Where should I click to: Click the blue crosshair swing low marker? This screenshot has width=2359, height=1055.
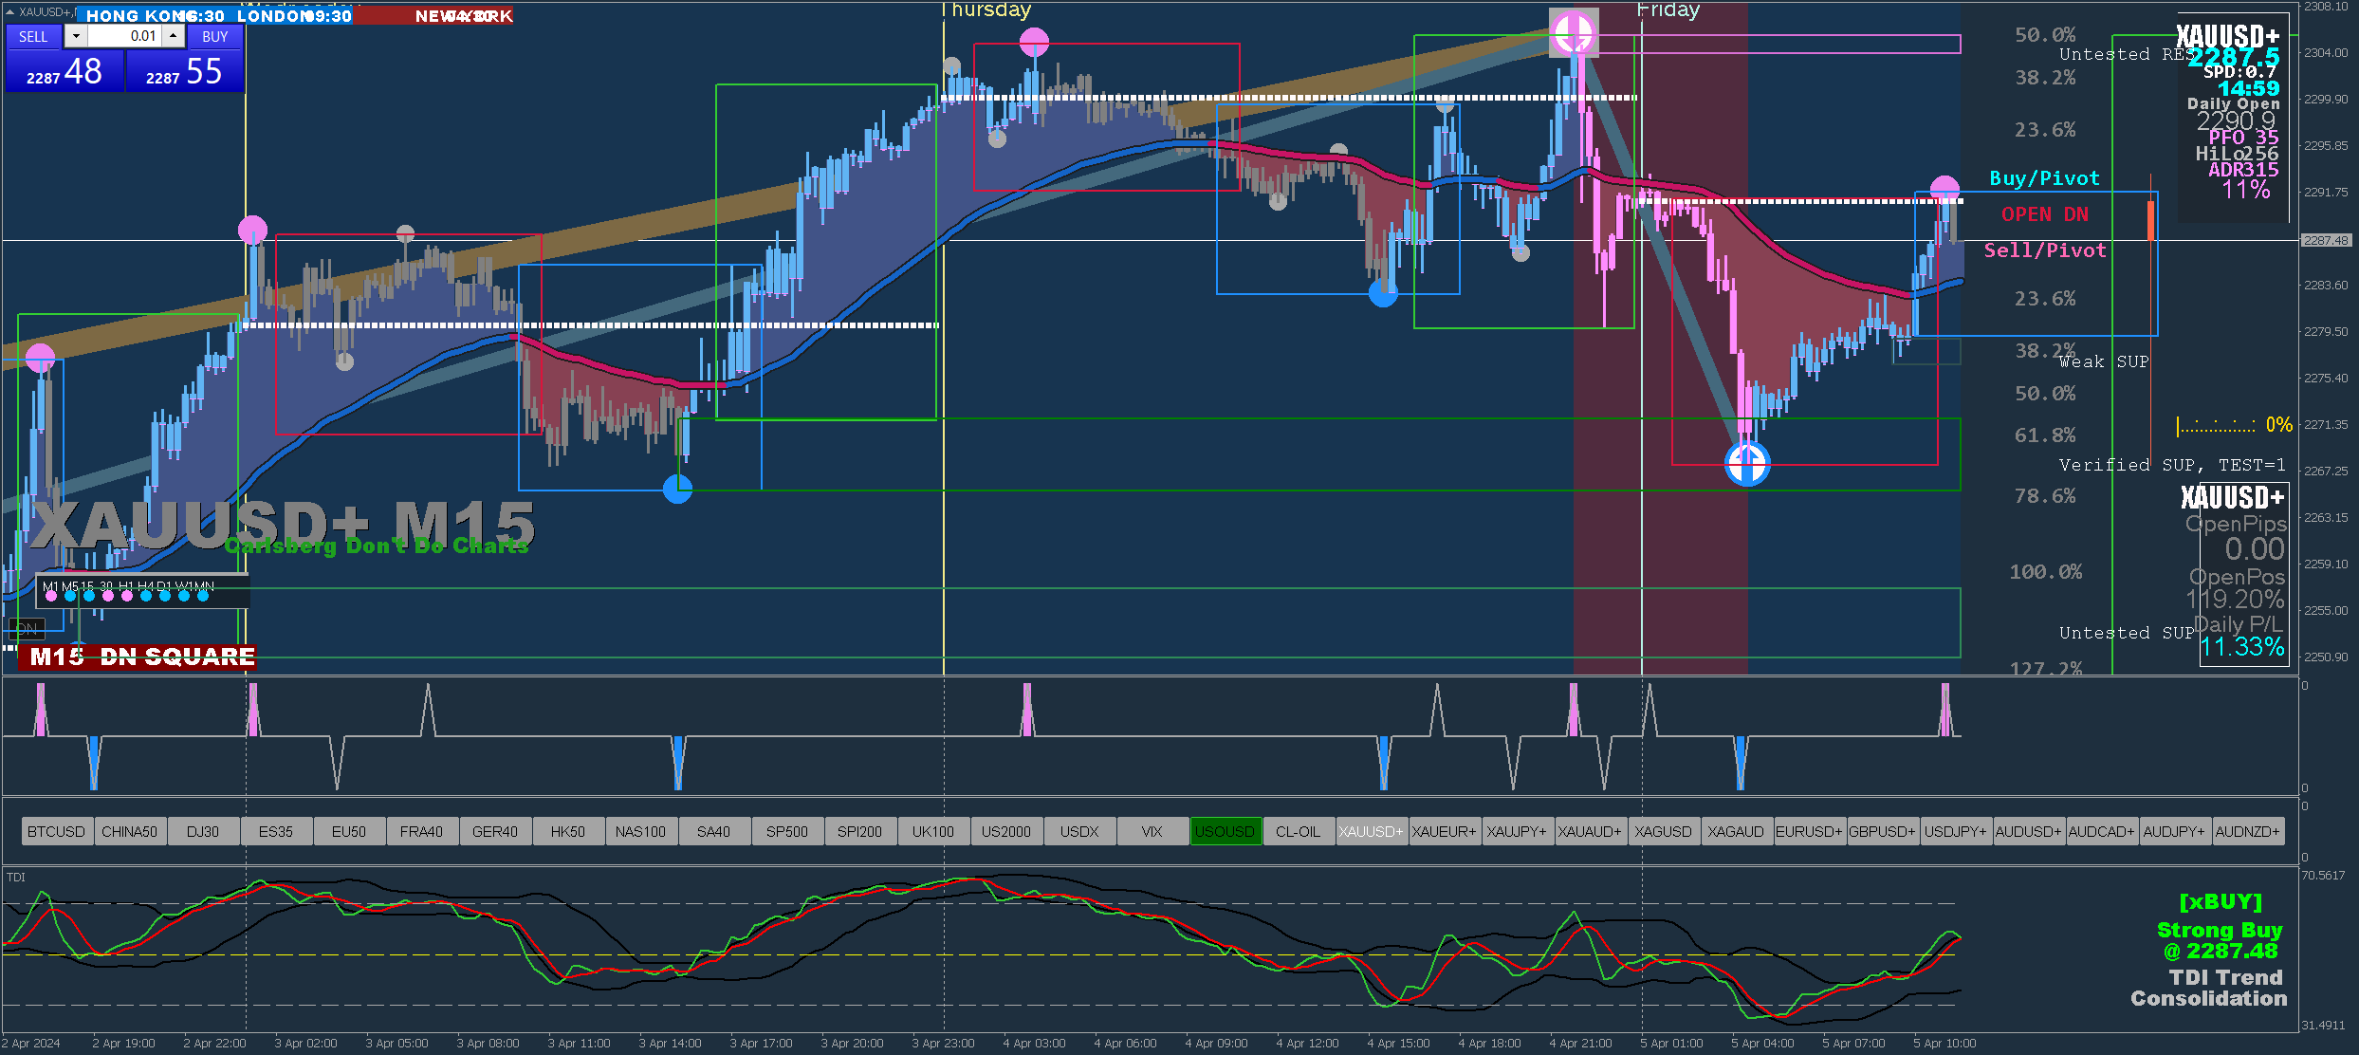coord(1747,464)
